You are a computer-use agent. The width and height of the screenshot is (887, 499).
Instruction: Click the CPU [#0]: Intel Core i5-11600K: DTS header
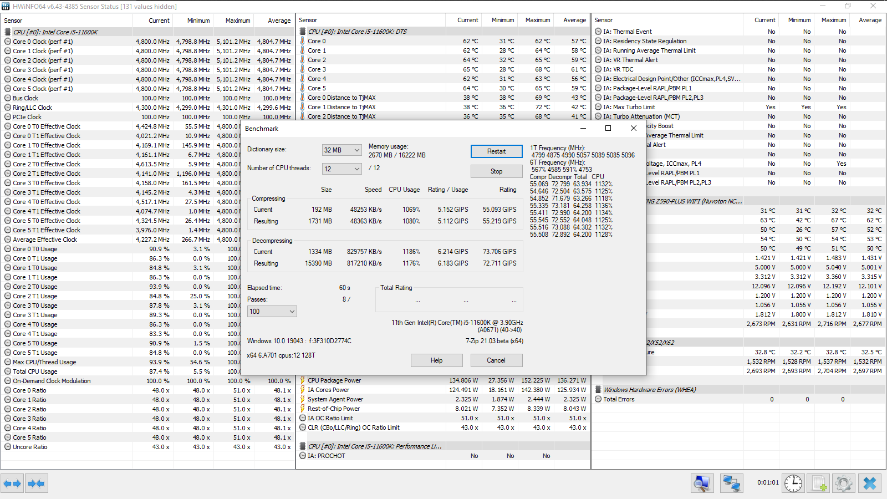pos(358,32)
